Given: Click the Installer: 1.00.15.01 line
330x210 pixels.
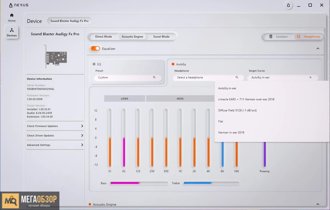Looking at the screenshot, I should pos(39,109).
